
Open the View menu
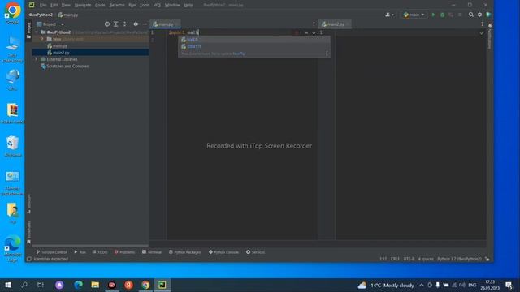[x=66, y=5]
